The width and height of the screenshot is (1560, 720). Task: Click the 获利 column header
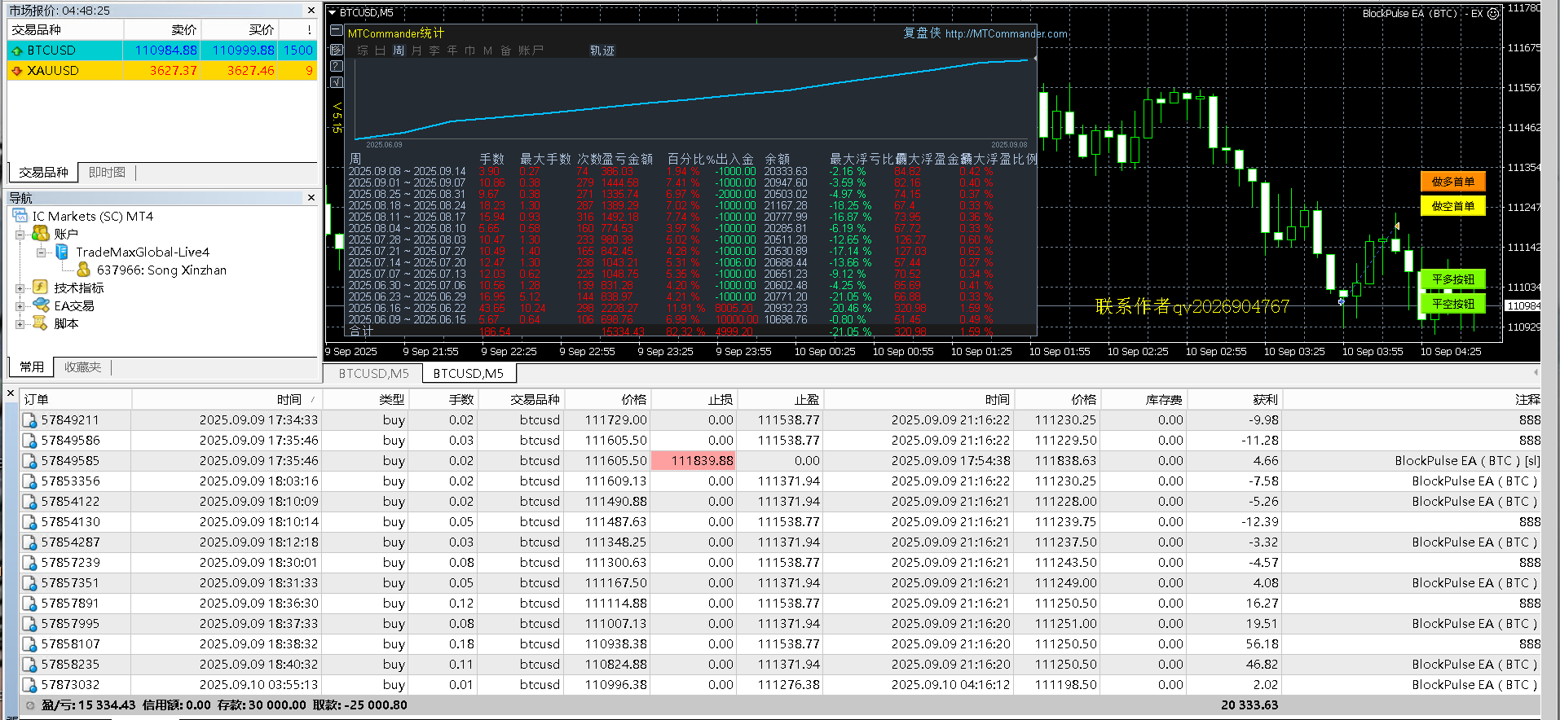[x=1264, y=399]
